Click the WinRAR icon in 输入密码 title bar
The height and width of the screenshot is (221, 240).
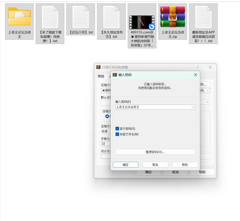click(x=115, y=75)
